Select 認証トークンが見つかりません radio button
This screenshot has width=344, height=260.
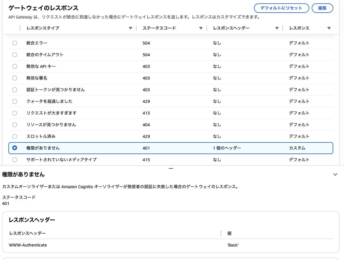[15, 90]
